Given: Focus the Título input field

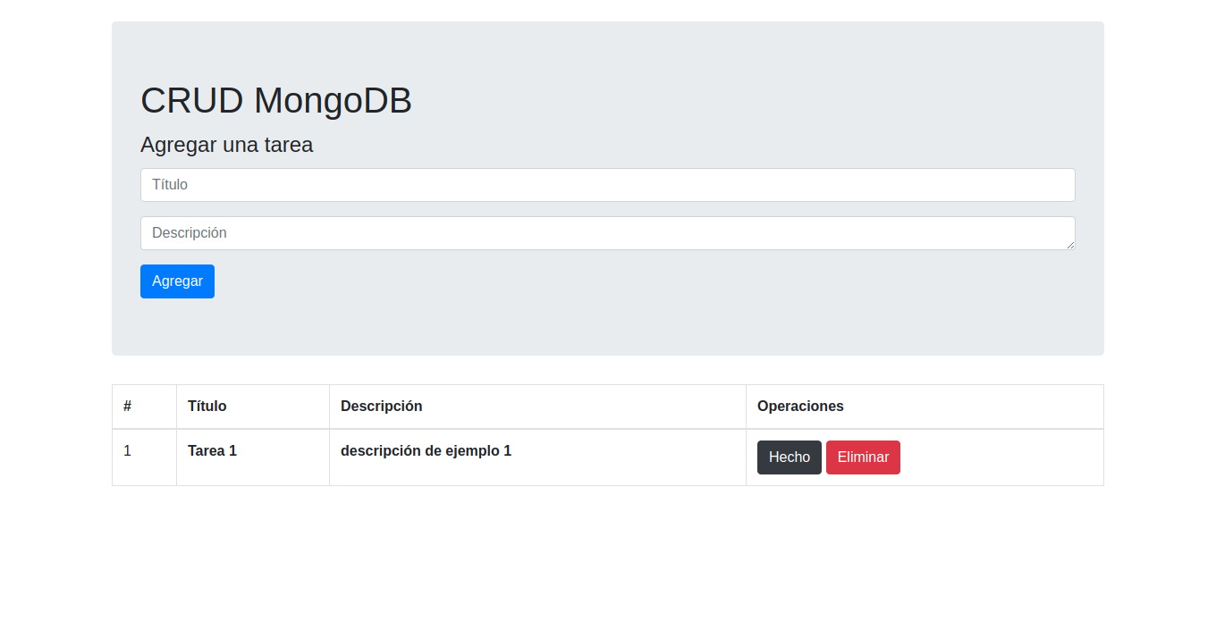Looking at the screenshot, I should tap(607, 185).
